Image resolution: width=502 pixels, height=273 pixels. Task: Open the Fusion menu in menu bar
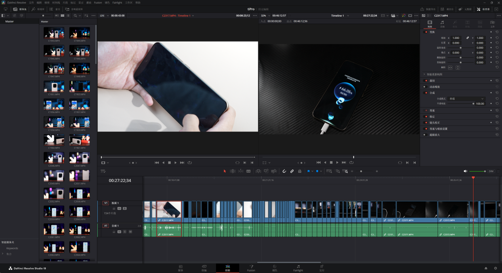tap(98, 2)
